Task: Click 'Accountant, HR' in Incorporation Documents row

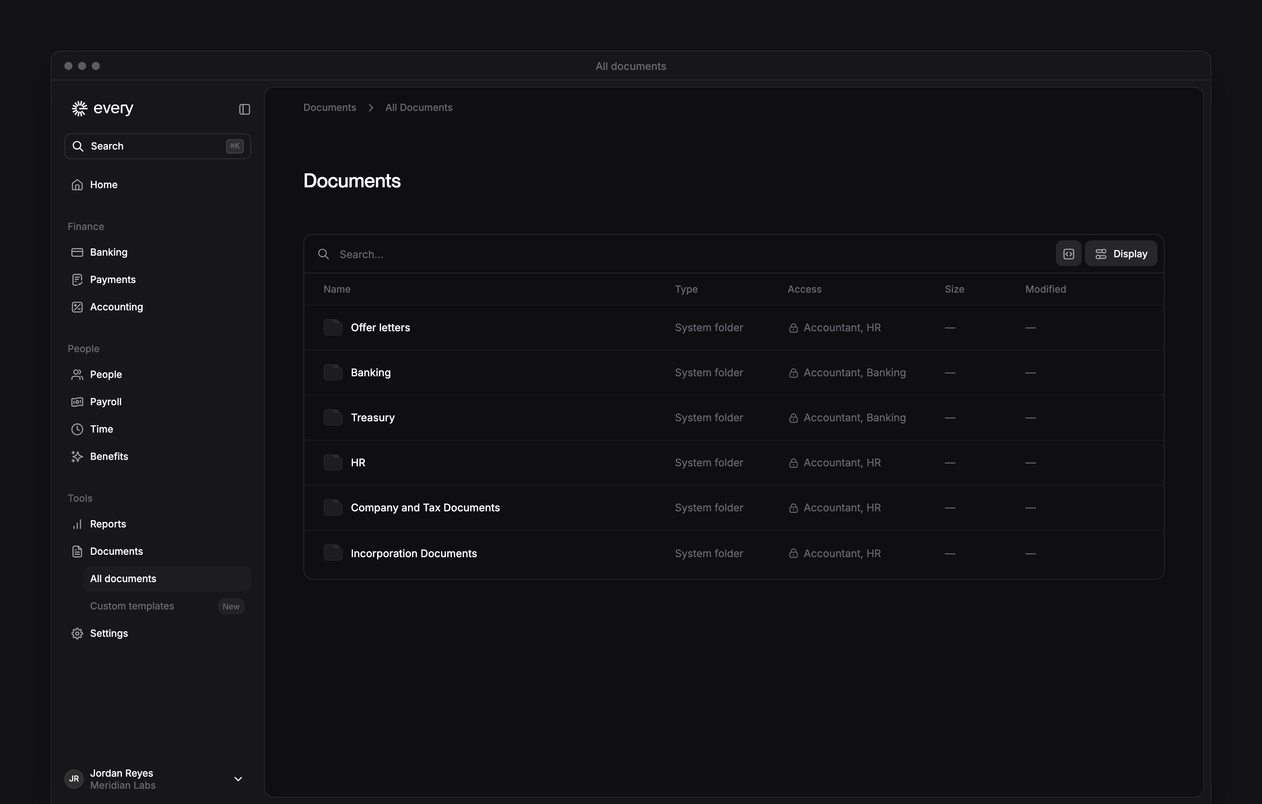Action: pyautogui.click(x=842, y=553)
